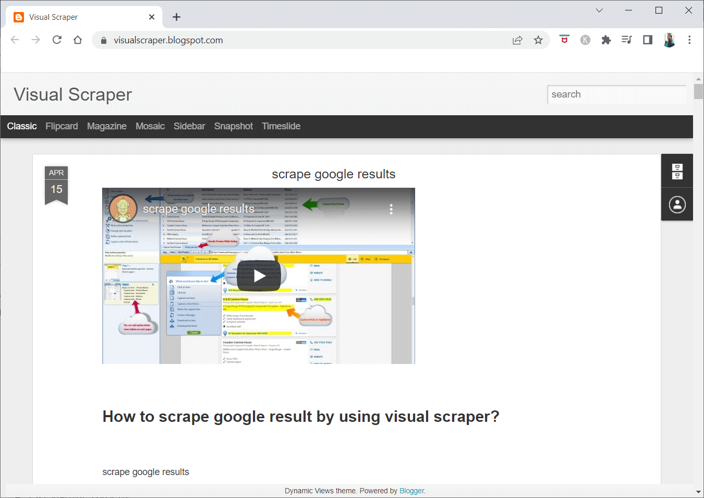Viewport: 704px width, 498px height.
Task: Click the scrollbar up arrow
Action: pos(698,79)
